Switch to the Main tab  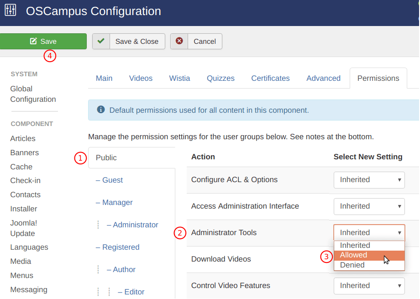coord(104,78)
